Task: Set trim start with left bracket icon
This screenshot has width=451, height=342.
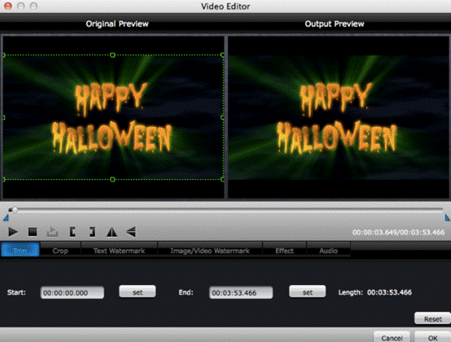Action: click(x=72, y=232)
